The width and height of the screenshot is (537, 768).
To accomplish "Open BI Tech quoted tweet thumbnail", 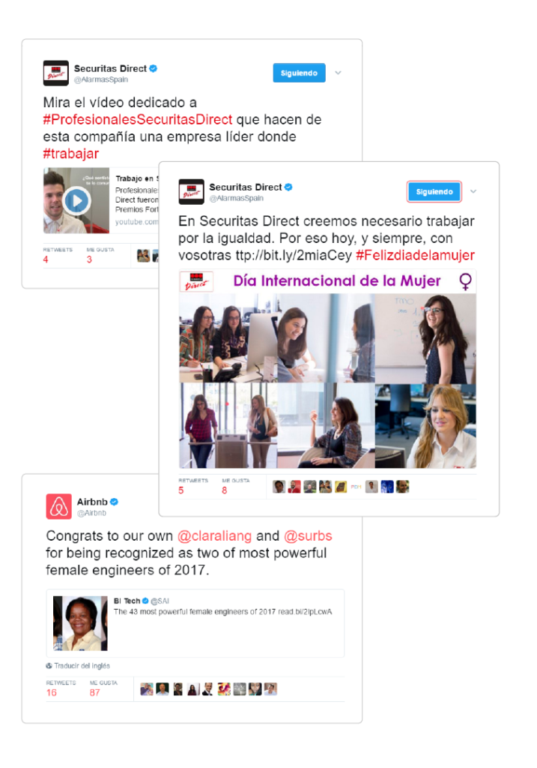I will click(x=80, y=623).
